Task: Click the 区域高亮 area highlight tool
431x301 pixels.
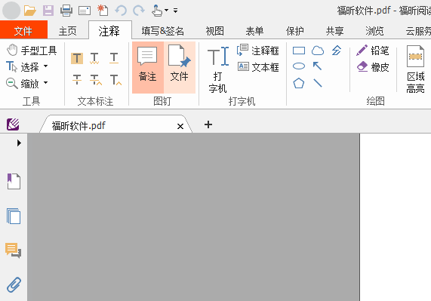Action: click(x=416, y=69)
